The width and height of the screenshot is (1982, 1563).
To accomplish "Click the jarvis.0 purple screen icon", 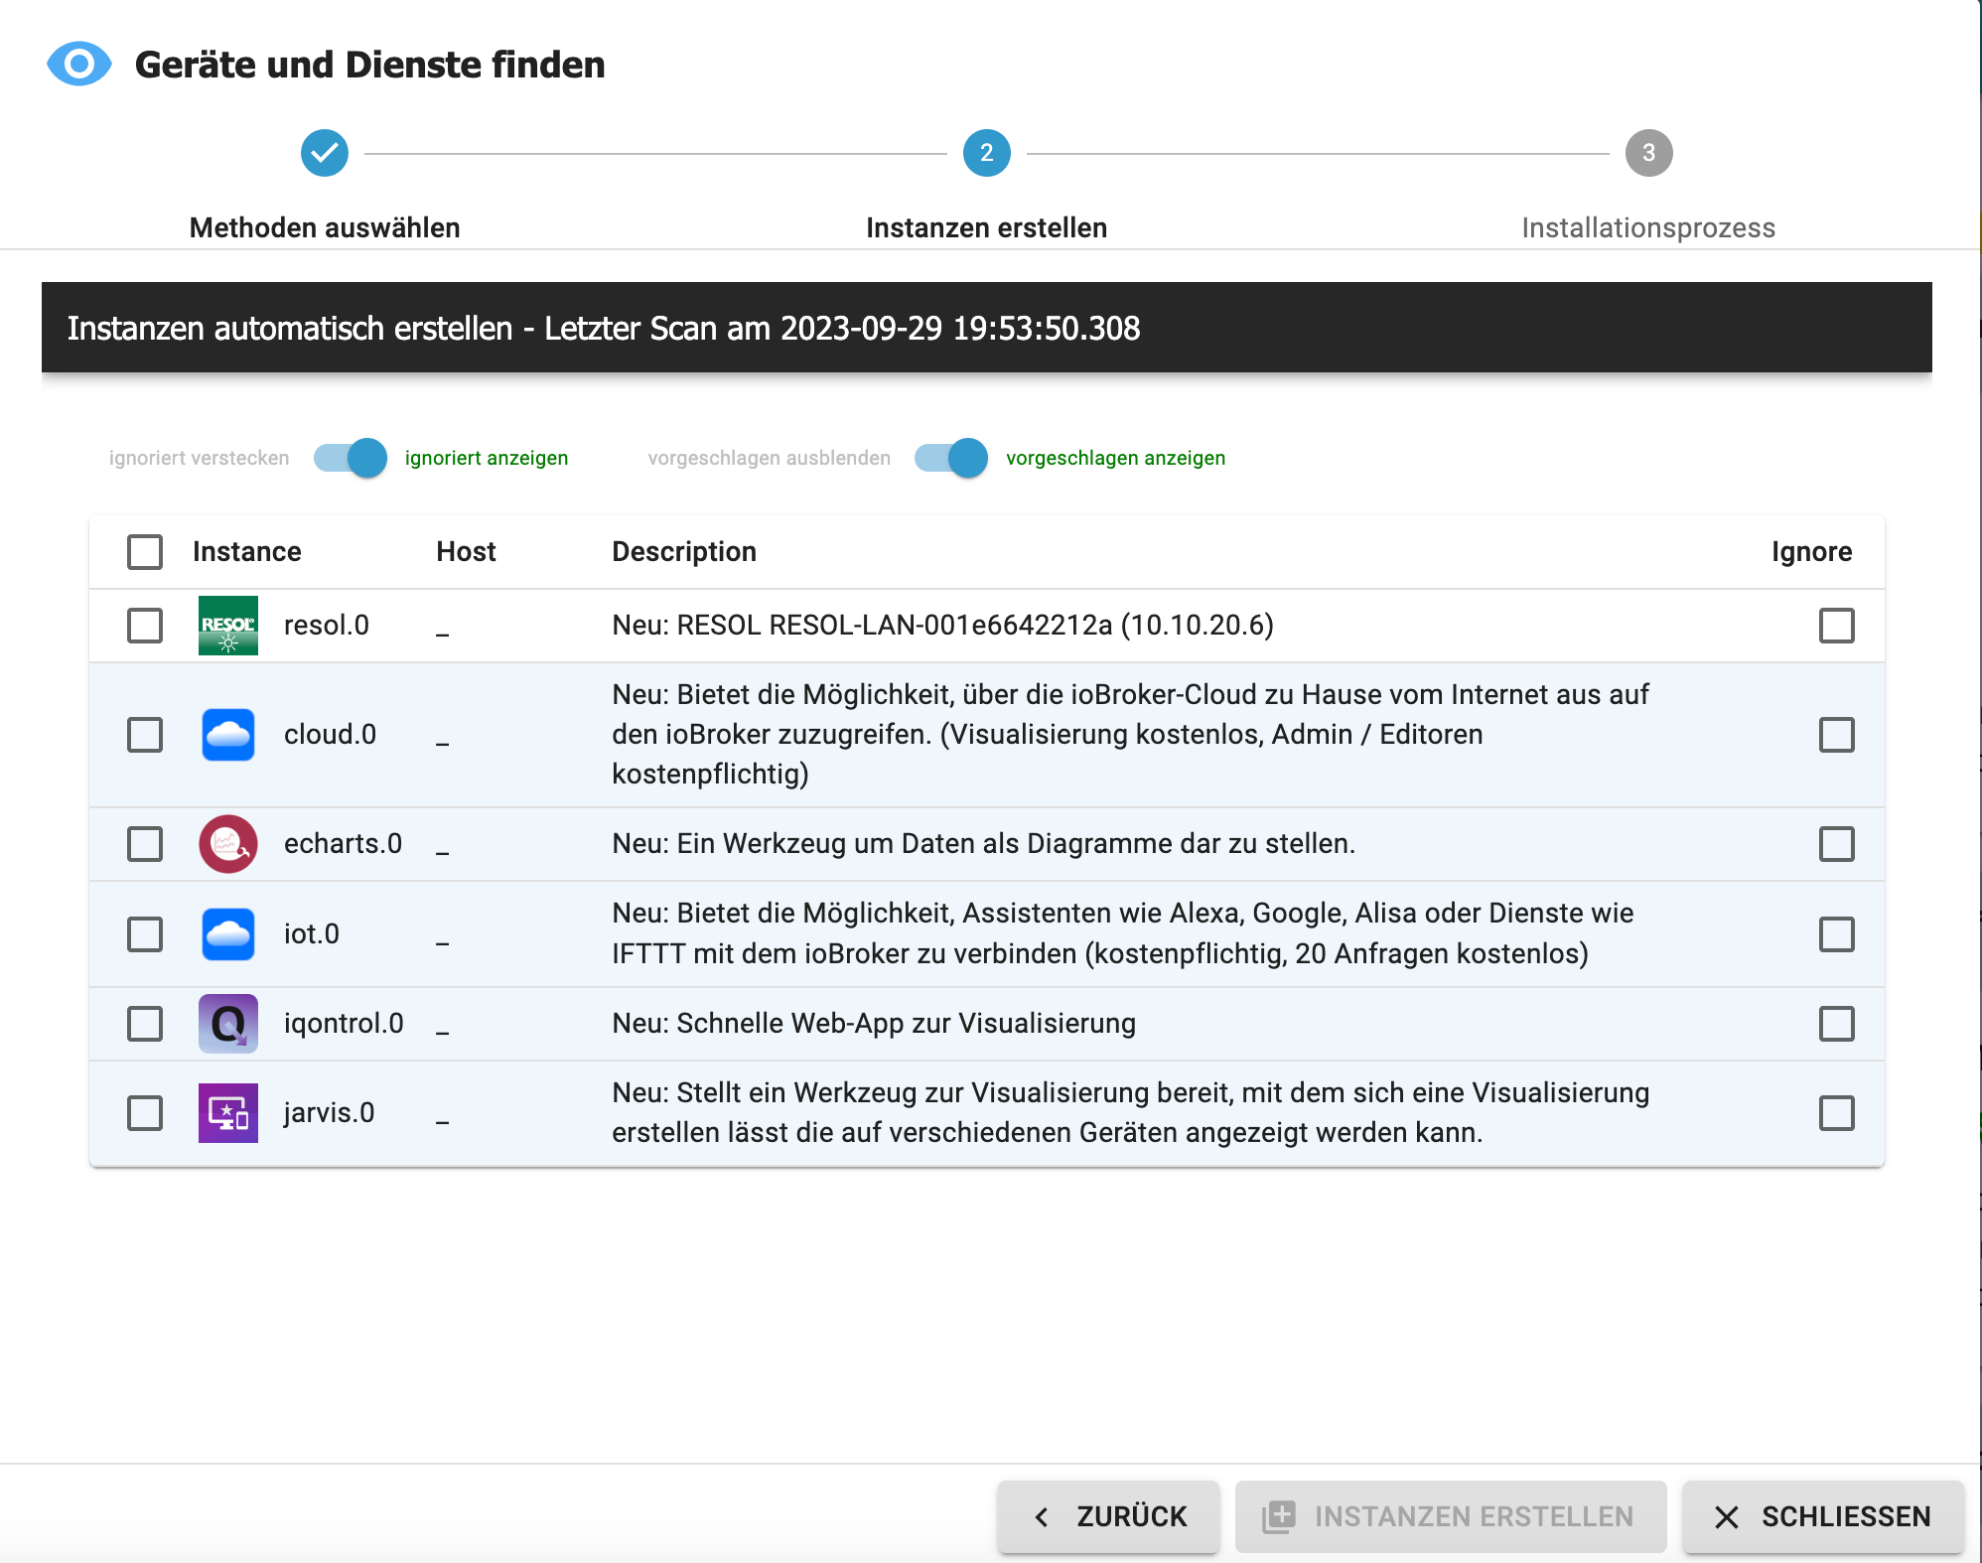I will click(228, 1113).
